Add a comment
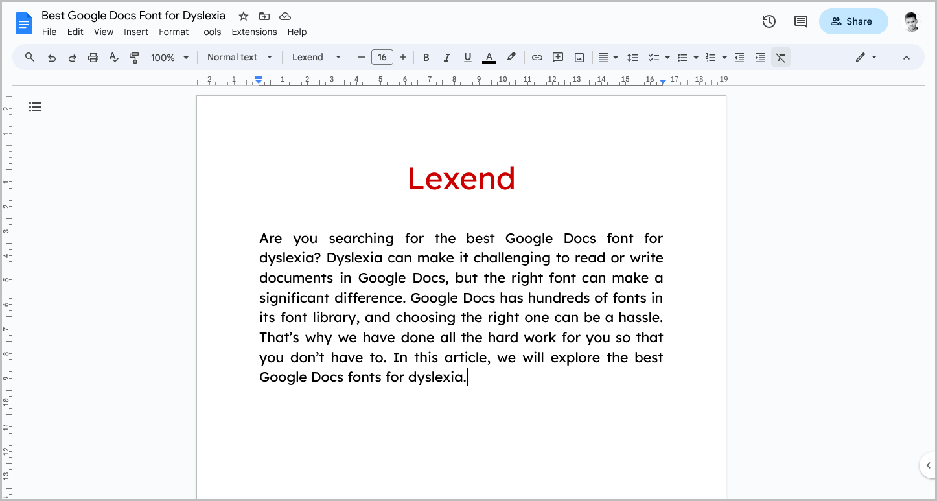Image resolution: width=937 pixels, height=501 pixels. coord(558,58)
